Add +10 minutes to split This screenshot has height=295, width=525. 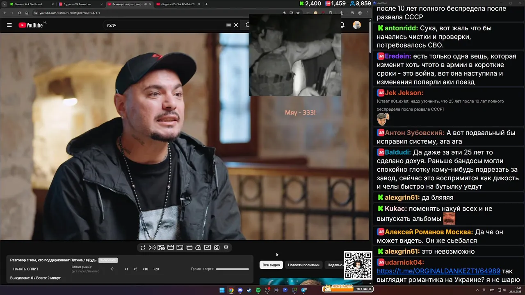[x=145, y=269]
